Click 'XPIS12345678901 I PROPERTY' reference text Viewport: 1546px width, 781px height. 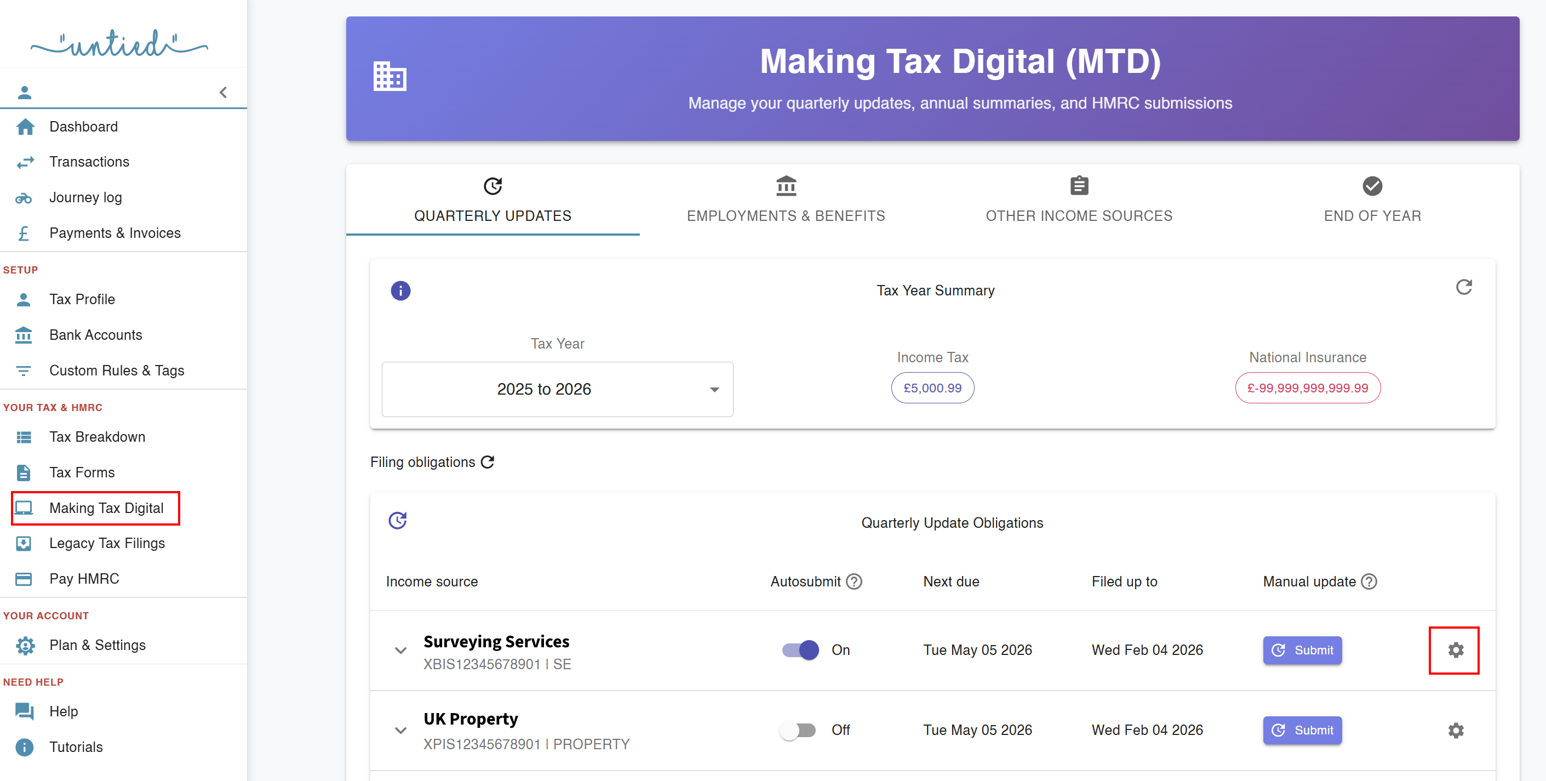[526, 744]
